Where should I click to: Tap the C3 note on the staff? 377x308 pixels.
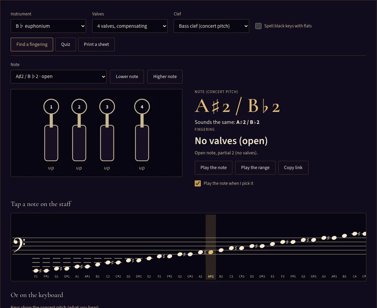pyautogui.click(x=231, y=248)
